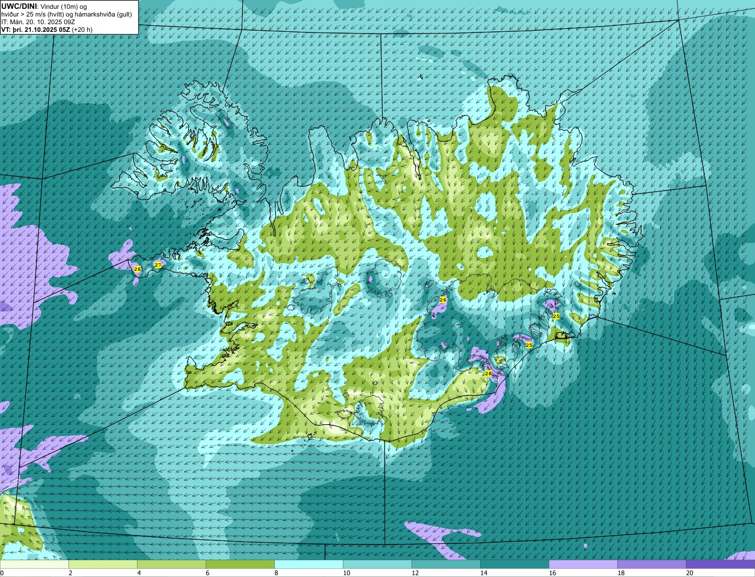This screenshot has width=755, height=577.
Task: Click the 'IT: Mán. 20. 10. 2025 09Z' line
Action: pyautogui.click(x=38, y=21)
